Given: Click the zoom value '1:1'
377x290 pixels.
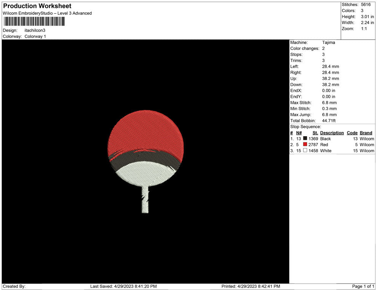Looking at the screenshot, I should point(364,29).
